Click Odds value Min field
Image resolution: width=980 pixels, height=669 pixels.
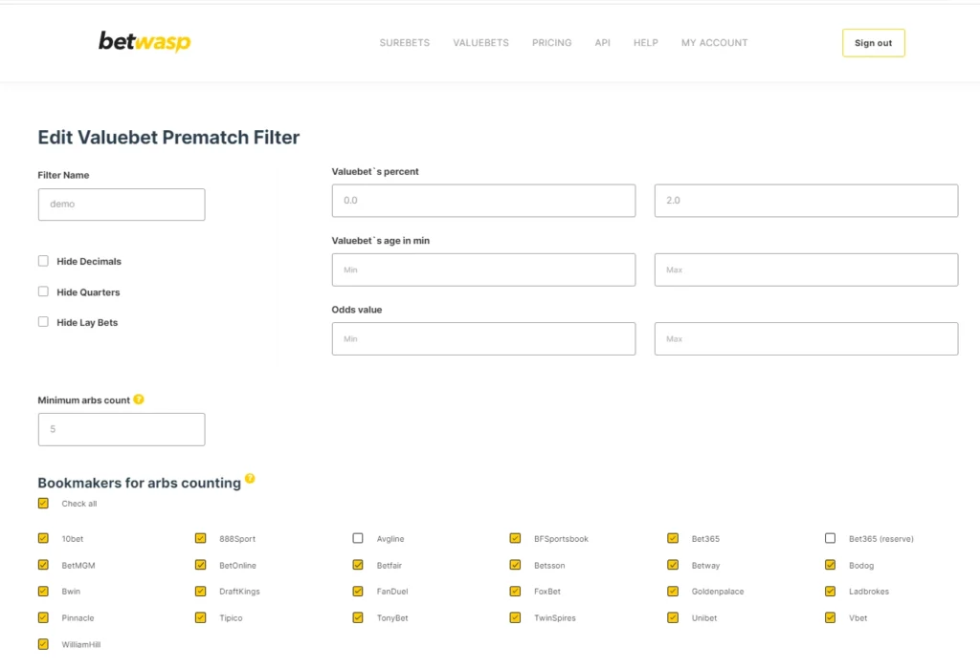click(483, 339)
